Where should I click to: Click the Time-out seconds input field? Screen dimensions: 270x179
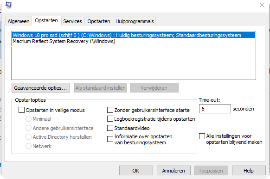click(x=215, y=109)
